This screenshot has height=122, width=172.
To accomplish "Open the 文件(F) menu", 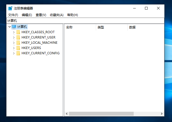I will click(13, 15).
